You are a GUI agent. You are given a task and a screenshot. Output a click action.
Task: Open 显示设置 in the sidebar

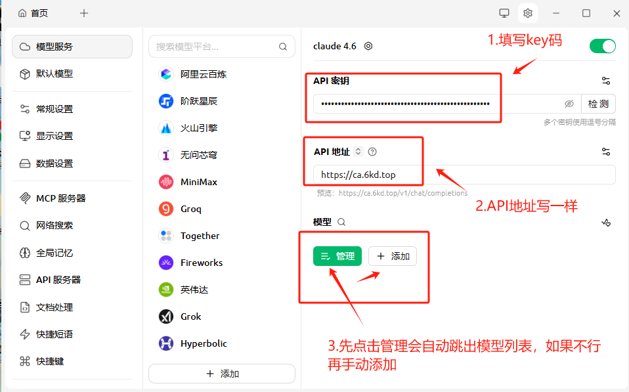pyautogui.click(x=72, y=136)
